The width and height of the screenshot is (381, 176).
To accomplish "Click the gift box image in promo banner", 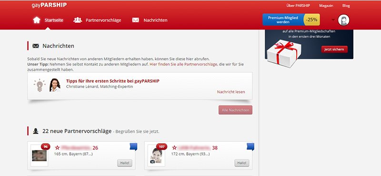I will tap(283, 54).
